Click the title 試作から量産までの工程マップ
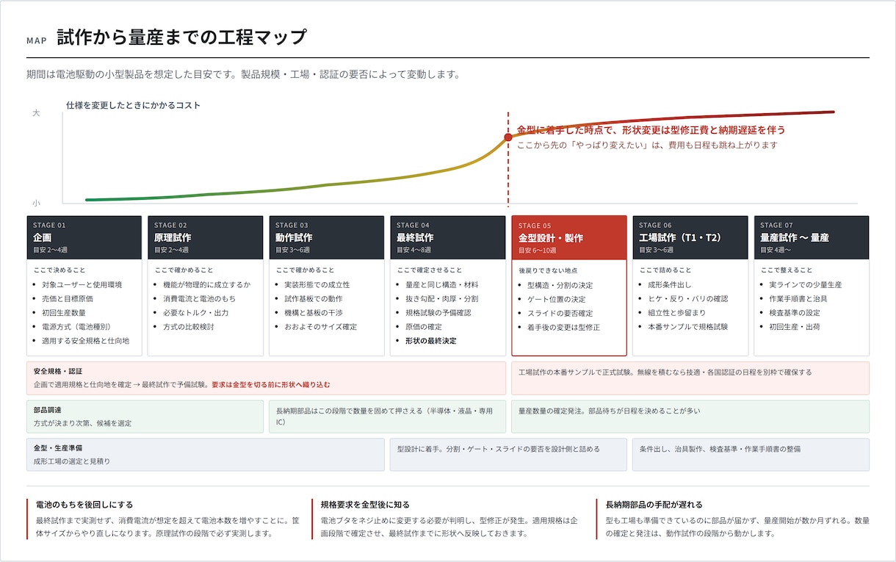This screenshot has width=896, height=562. pyautogui.click(x=181, y=37)
